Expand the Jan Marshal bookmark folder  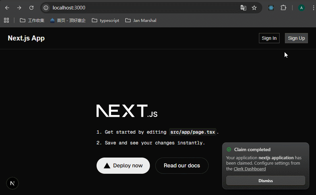pyautogui.click(x=140, y=20)
